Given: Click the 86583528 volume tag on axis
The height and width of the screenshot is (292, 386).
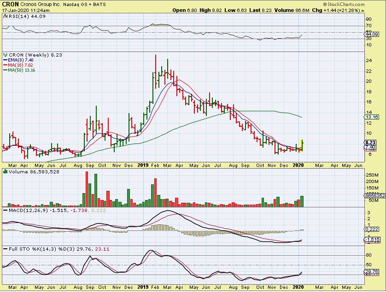Looking at the screenshot, I should click(375, 195).
